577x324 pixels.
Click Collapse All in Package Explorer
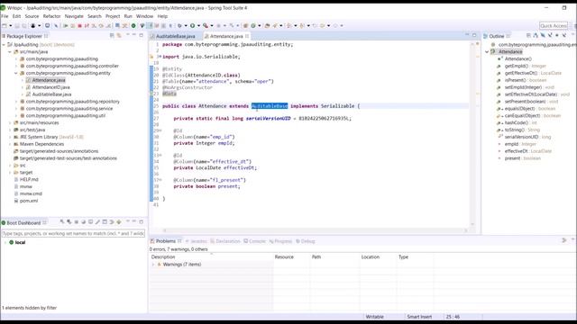[x=112, y=36]
